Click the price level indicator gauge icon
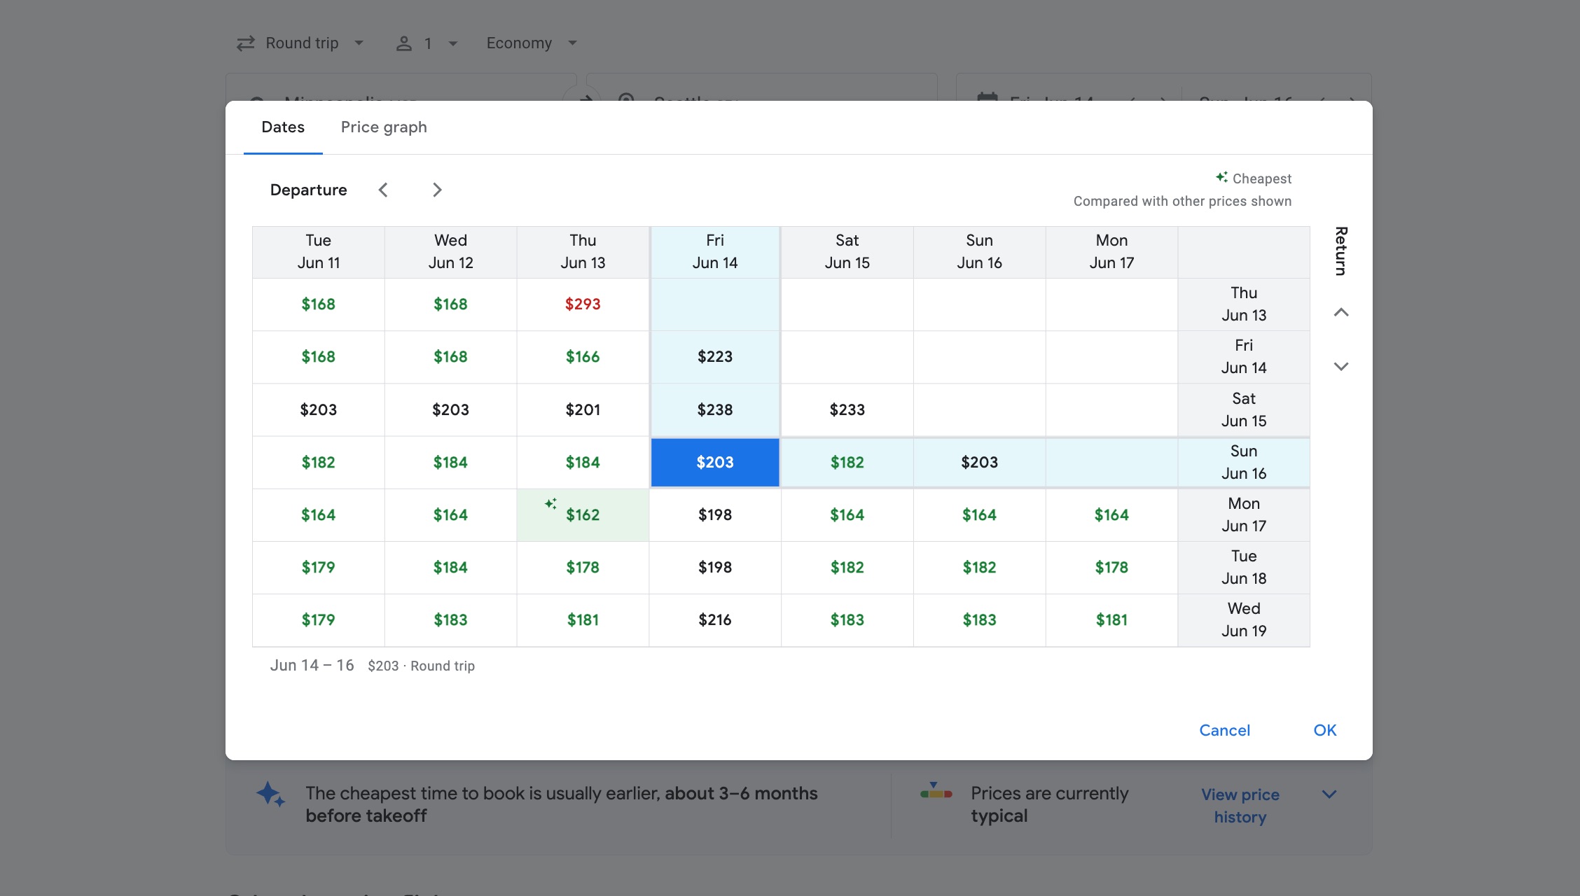1580x896 pixels. pyautogui.click(x=936, y=791)
